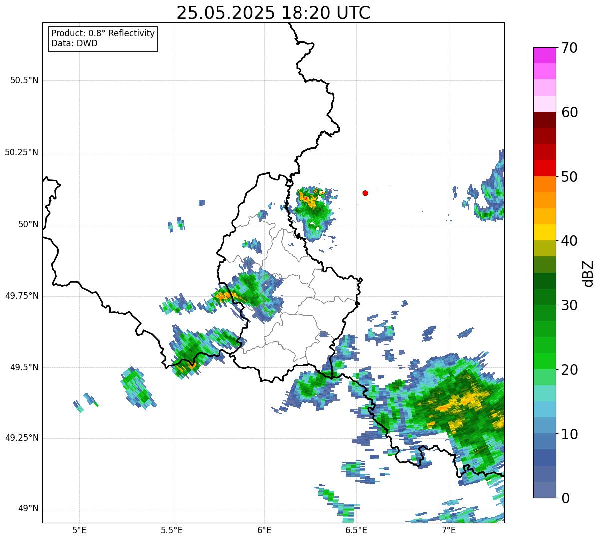The width and height of the screenshot is (600, 540).
Task: Click the plot title '25.05.2025 18:20 UTC'
Action: click(x=274, y=12)
